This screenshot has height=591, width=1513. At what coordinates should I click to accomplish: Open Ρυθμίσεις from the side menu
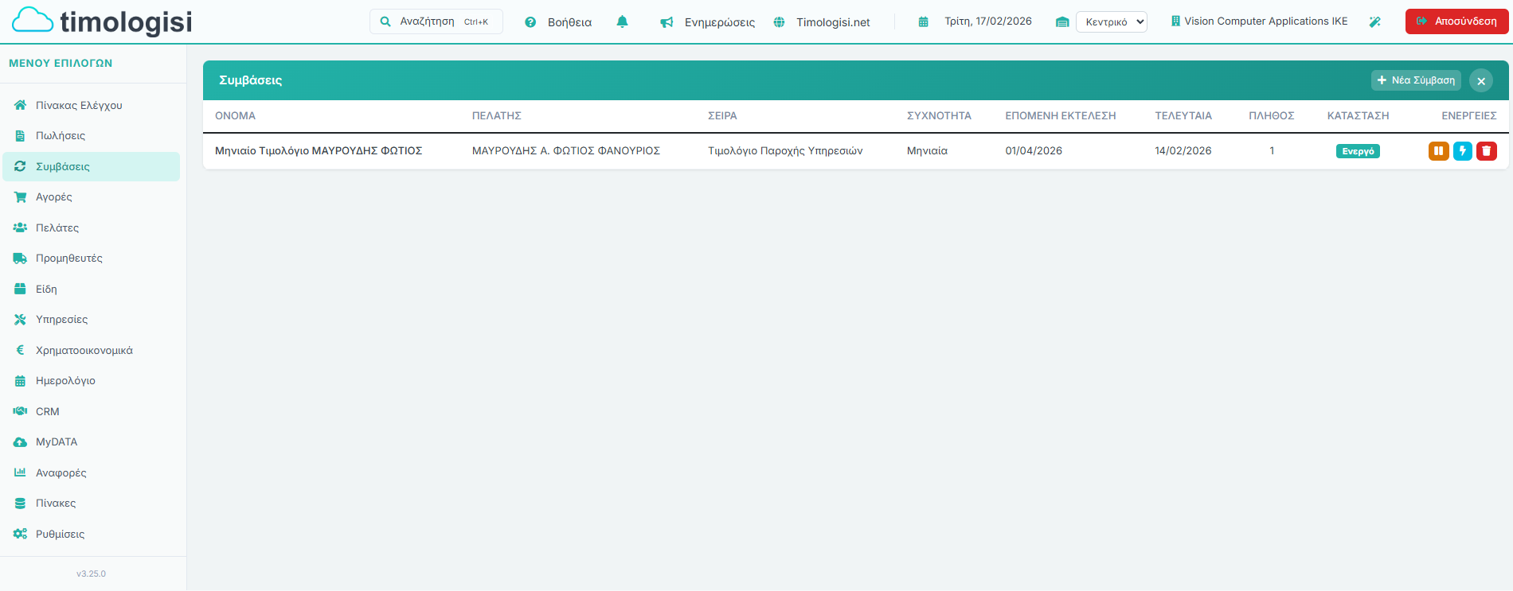[60, 535]
